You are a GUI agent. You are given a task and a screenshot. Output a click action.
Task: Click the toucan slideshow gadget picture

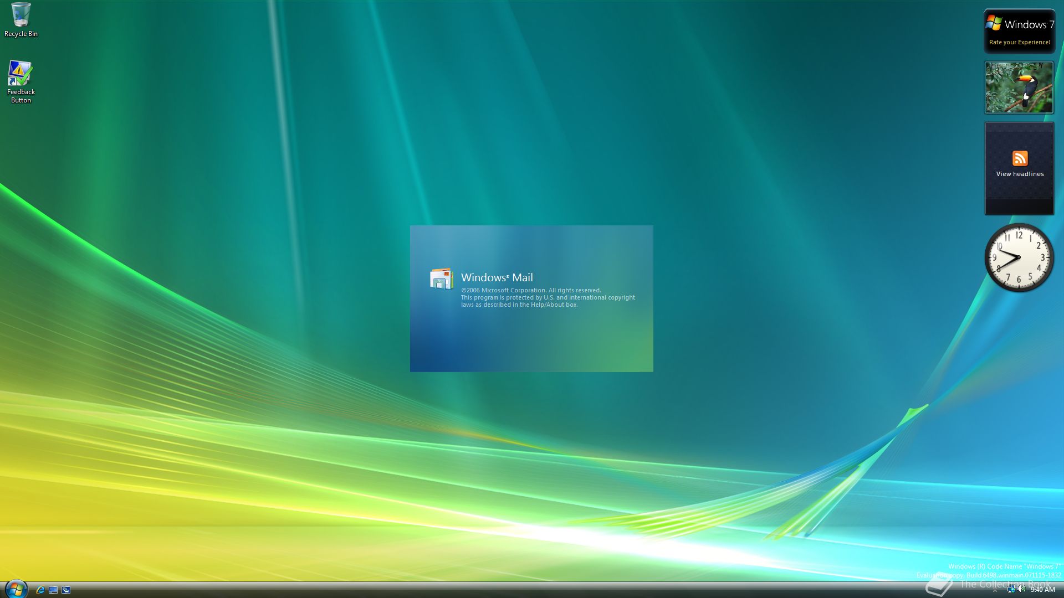click(1019, 87)
